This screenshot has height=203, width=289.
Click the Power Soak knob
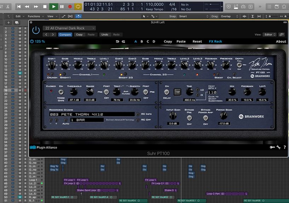[x=223, y=116]
